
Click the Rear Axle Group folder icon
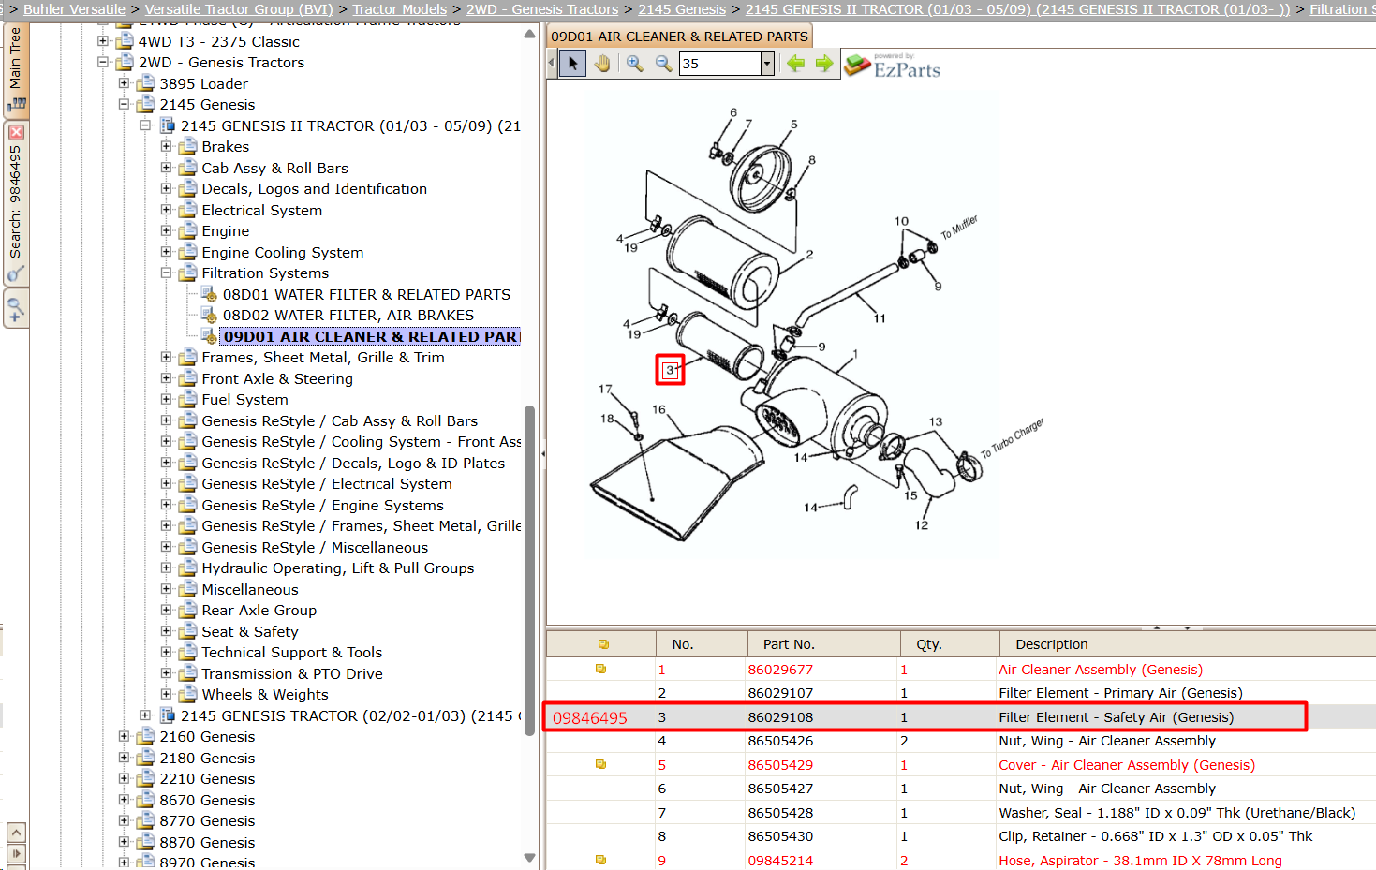click(x=187, y=610)
